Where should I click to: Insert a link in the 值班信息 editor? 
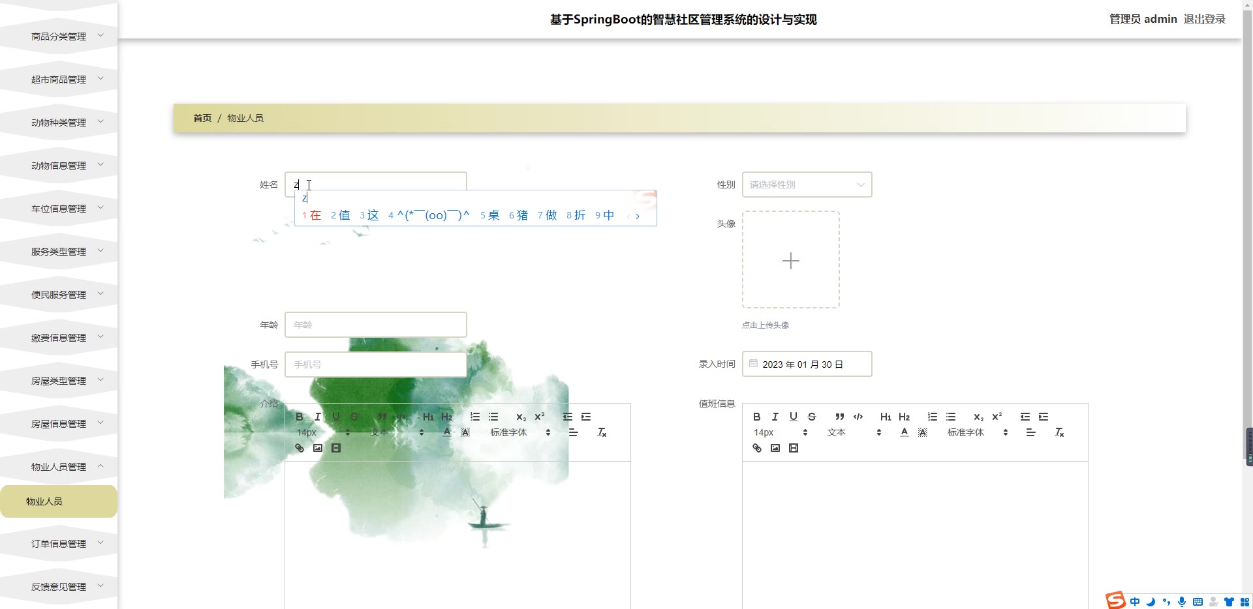756,448
